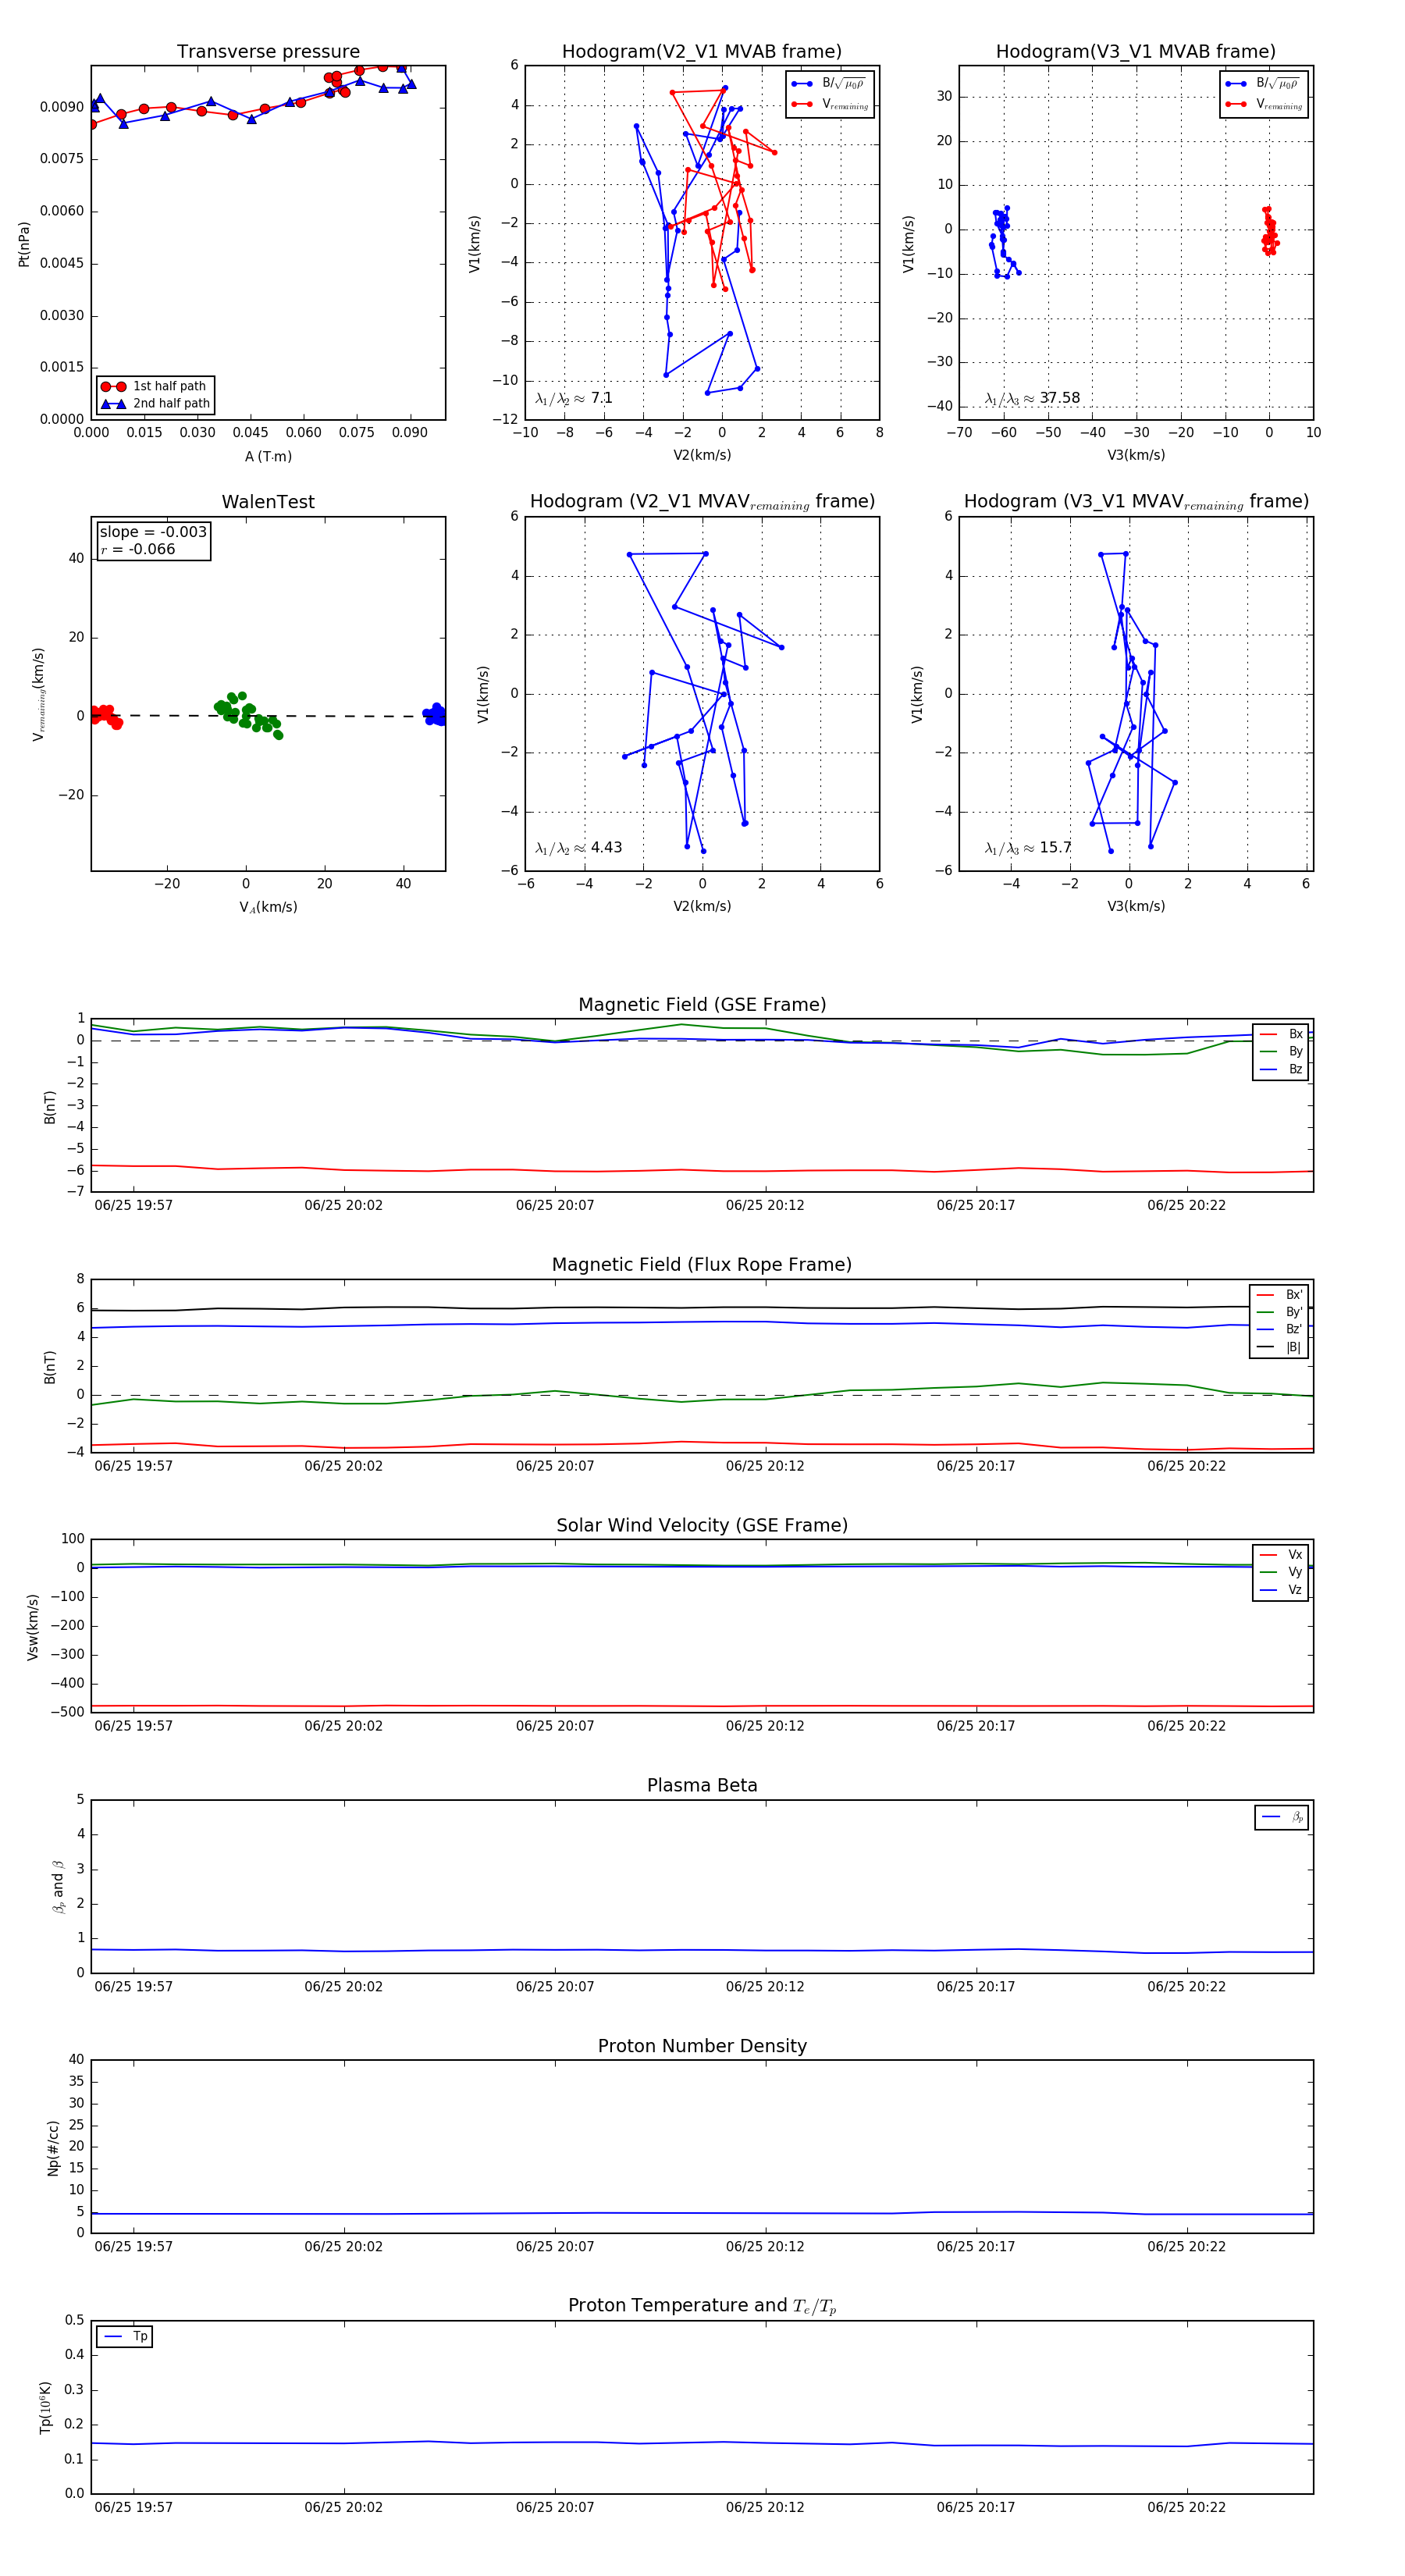Select the By' legend entry in Flux Rope panel
Image resolution: width=1405 pixels, height=2576 pixels.
coord(1279,1312)
